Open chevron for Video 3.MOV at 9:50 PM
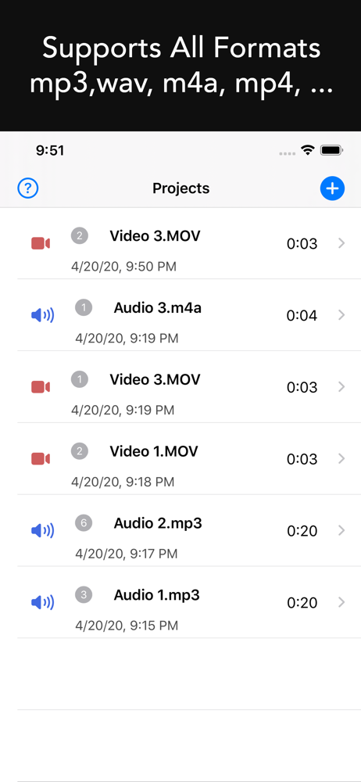Viewport: 361px width, 782px height. click(341, 243)
